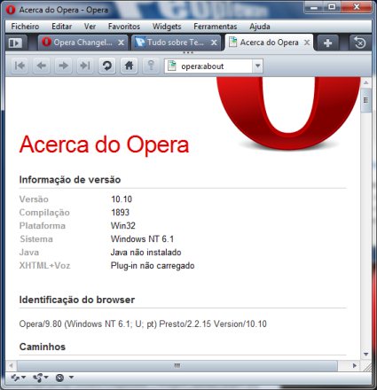Maximize the Opera window
Viewport: 377px width, 390px height.
tap(332, 7)
